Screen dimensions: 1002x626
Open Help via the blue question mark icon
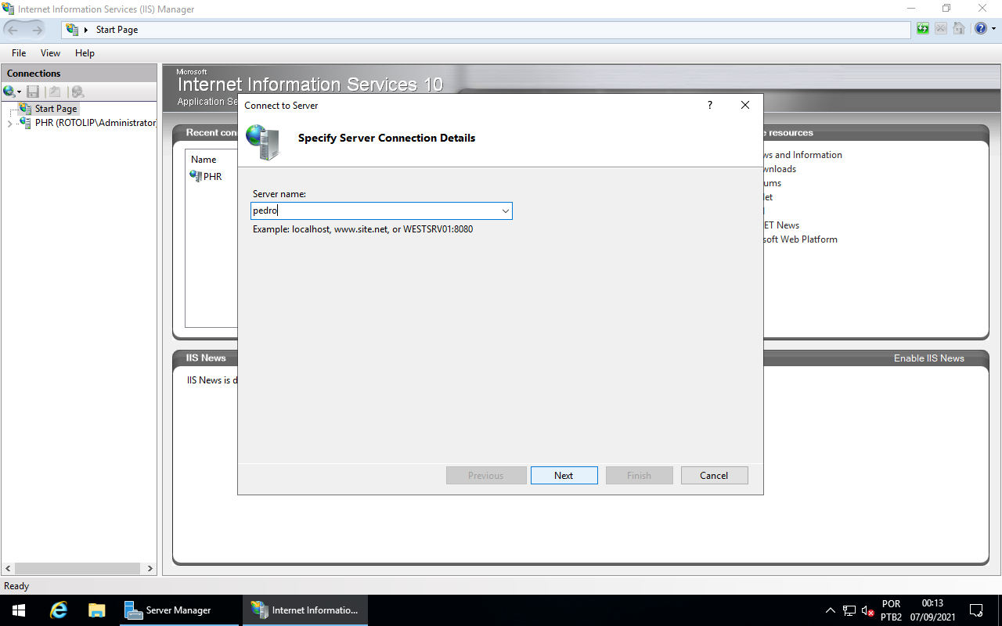pos(981,28)
